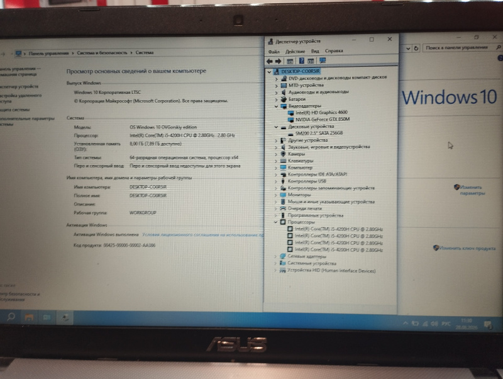Open the license agreement terms link
The width and height of the screenshot is (503, 379).
(x=202, y=235)
